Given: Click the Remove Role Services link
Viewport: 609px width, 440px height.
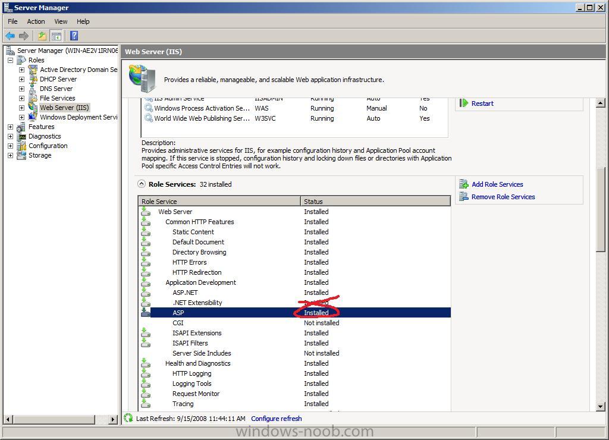Looking at the screenshot, I should point(503,196).
